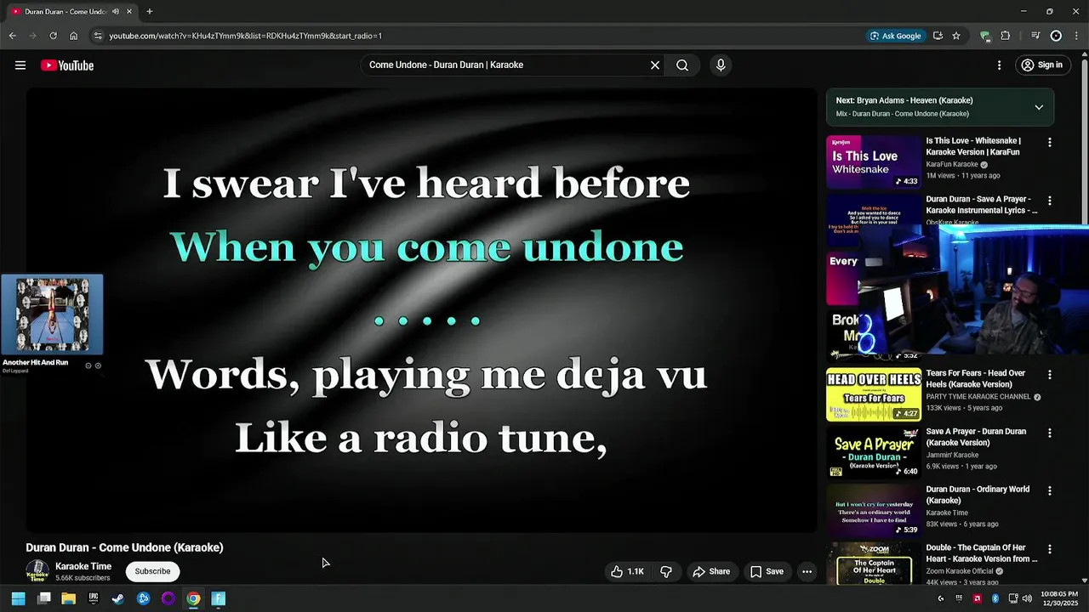1089x612 pixels.
Task: Open options for Double Captain Of Her Heart video
Action: pyautogui.click(x=1050, y=550)
